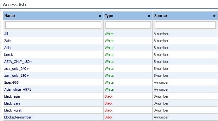Open the Blocked-a-number access list
Viewport: 218px width, 121px height.
(x=18, y=117)
